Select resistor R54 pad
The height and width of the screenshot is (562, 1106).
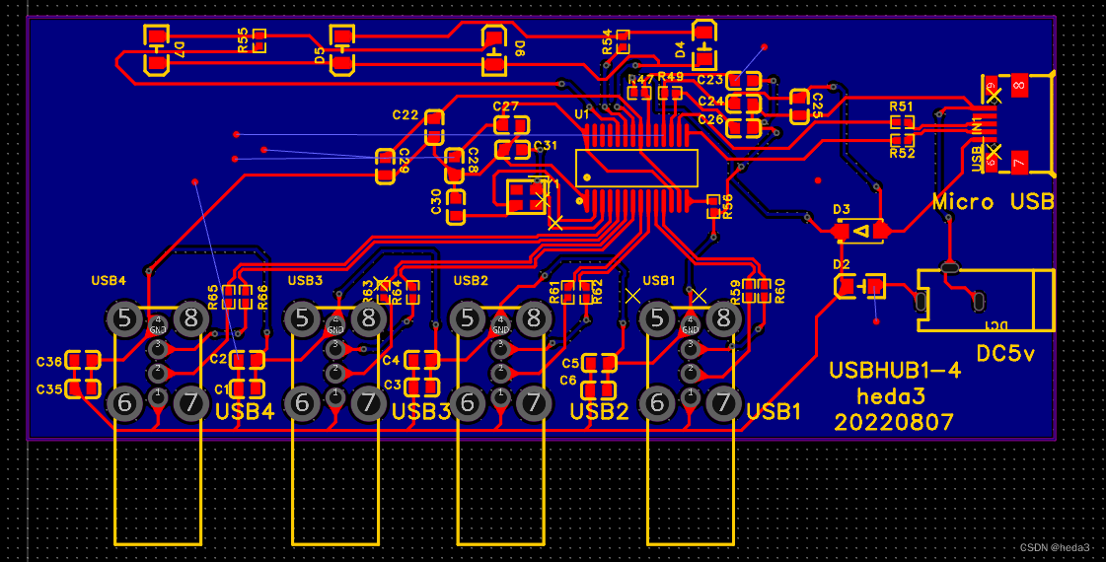(623, 42)
